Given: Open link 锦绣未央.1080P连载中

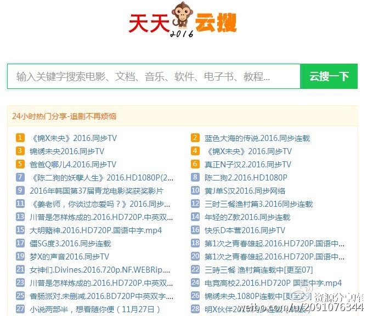Looking at the screenshot, I should 258,296.
